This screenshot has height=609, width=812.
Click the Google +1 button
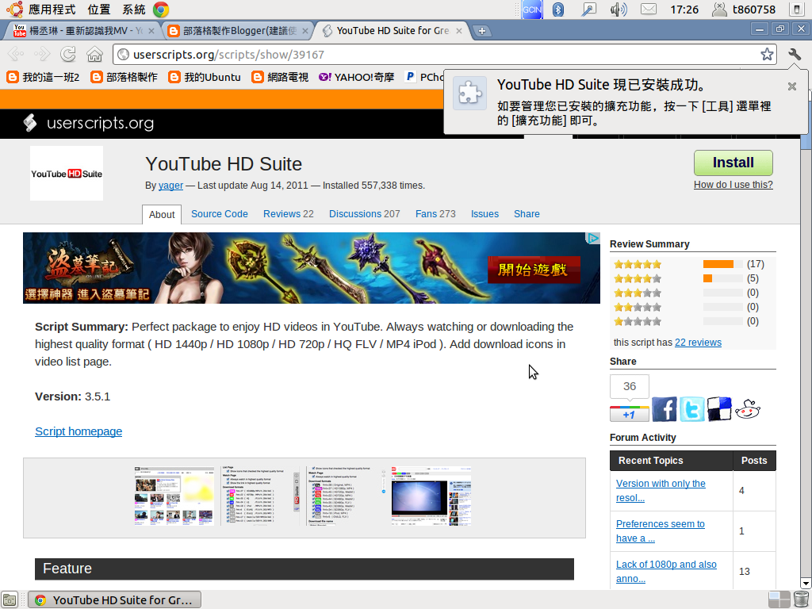[629, 414]
